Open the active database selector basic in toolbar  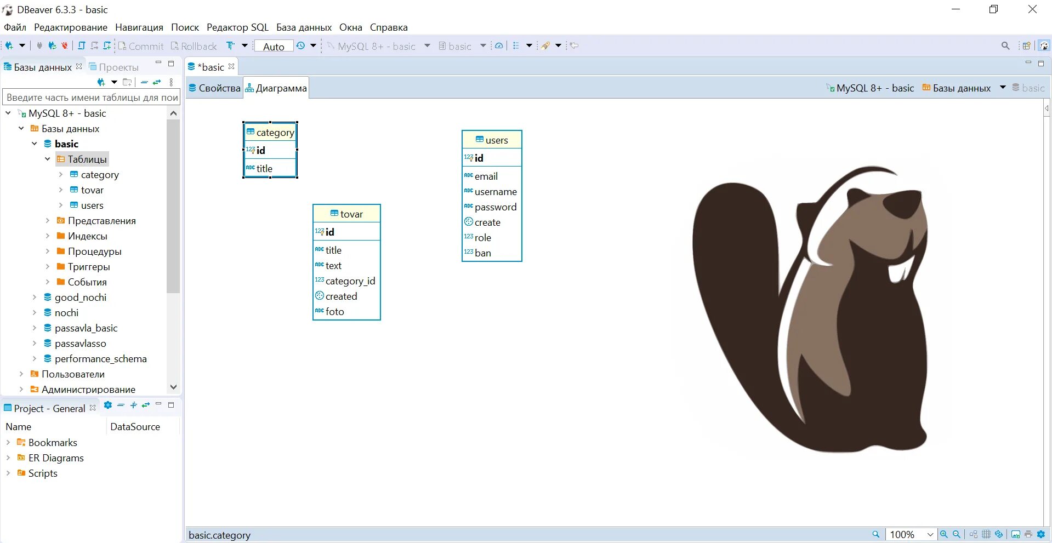(462, 46)
